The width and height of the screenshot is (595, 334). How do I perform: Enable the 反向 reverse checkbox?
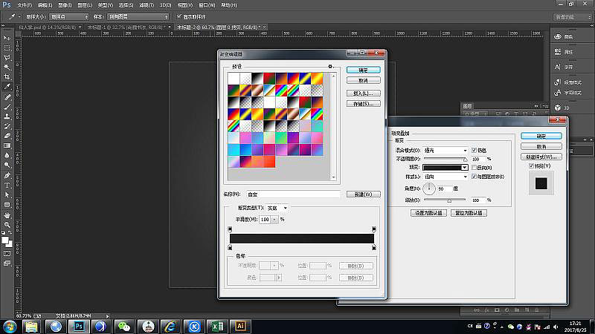[x=475, y=168]
